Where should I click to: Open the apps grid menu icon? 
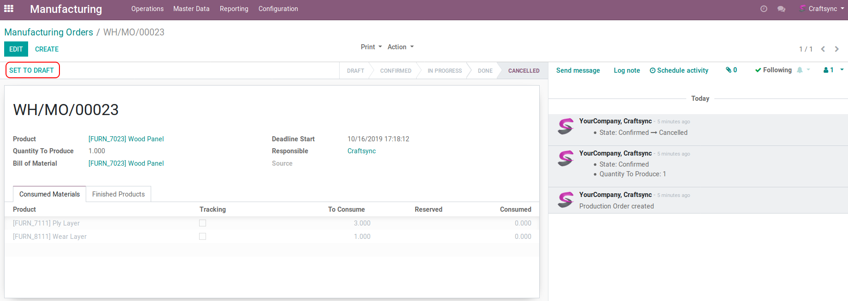[x=9, y=9]
